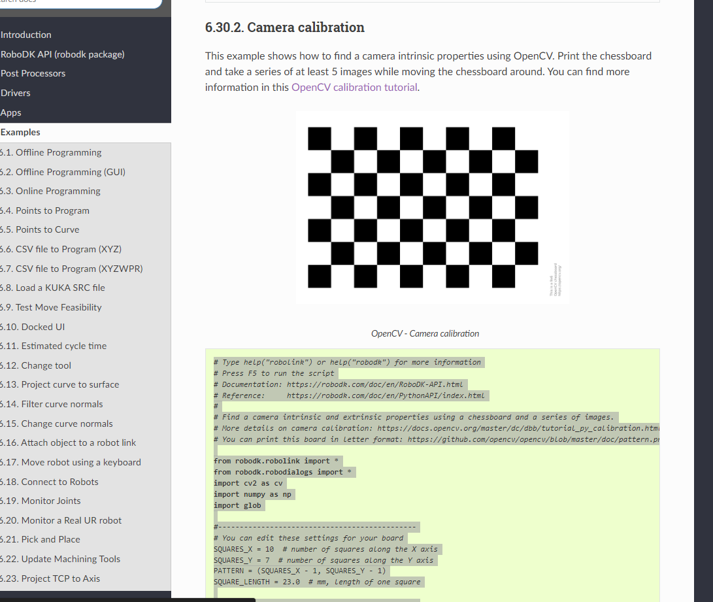
Task: Click the search docs input field
Action: [78, 2]
